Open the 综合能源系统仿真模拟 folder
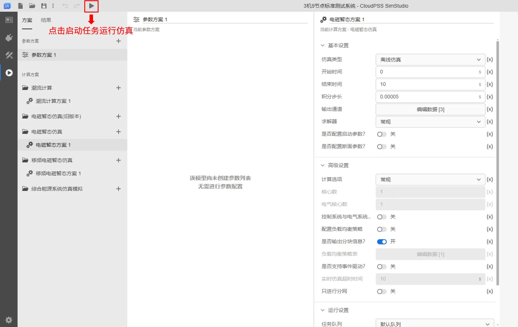Image resolution: width=518 pixels, height=327 pixels. tap(52, 189)
